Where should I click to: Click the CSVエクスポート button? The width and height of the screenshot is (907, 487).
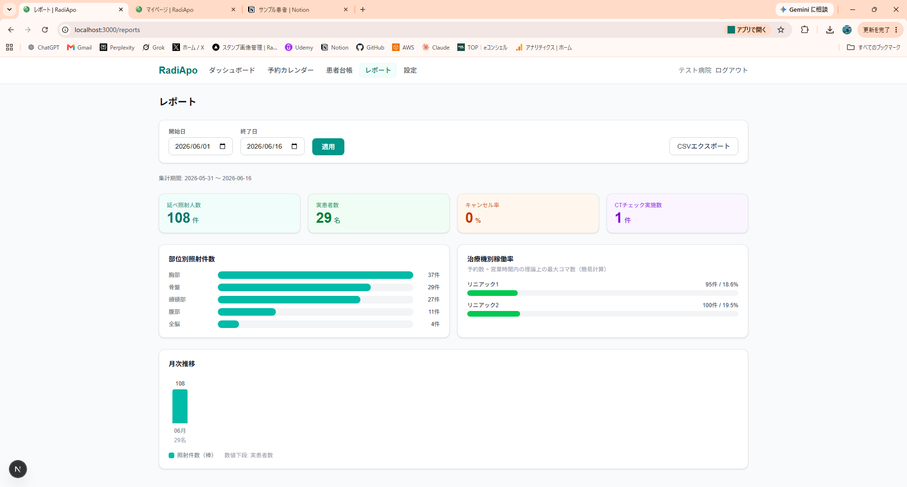[x=703, y=146]
